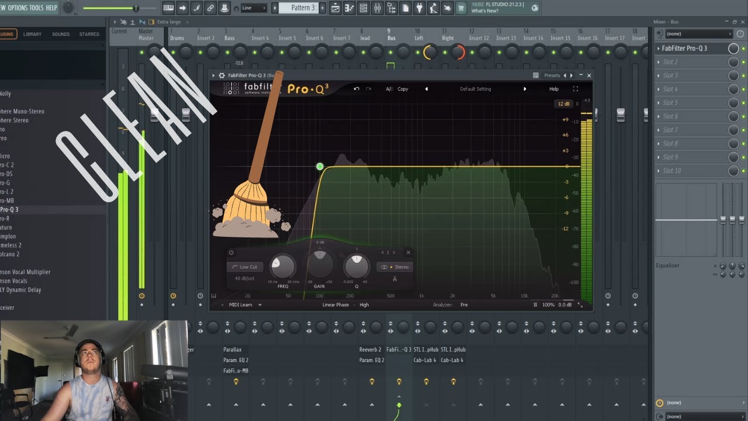Click the Analyzer Pre setting

coord(464,305)
